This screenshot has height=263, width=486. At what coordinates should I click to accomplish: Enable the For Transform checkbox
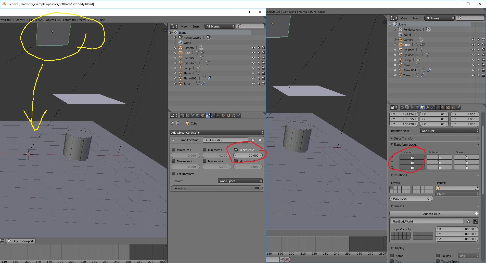point(174,174)
